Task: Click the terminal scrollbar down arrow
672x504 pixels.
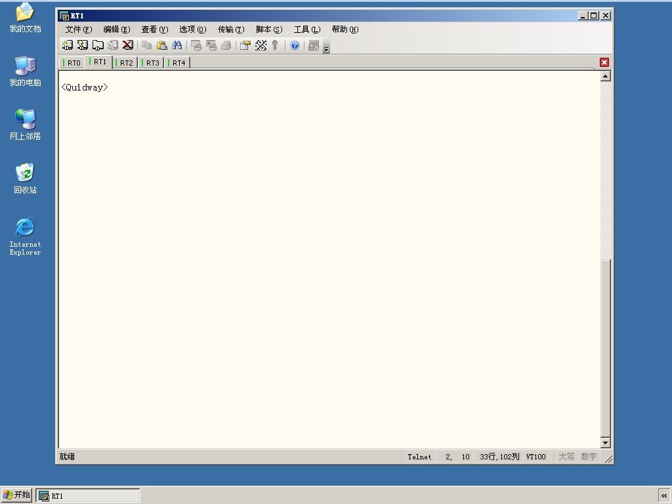Action: click(605, 442)
